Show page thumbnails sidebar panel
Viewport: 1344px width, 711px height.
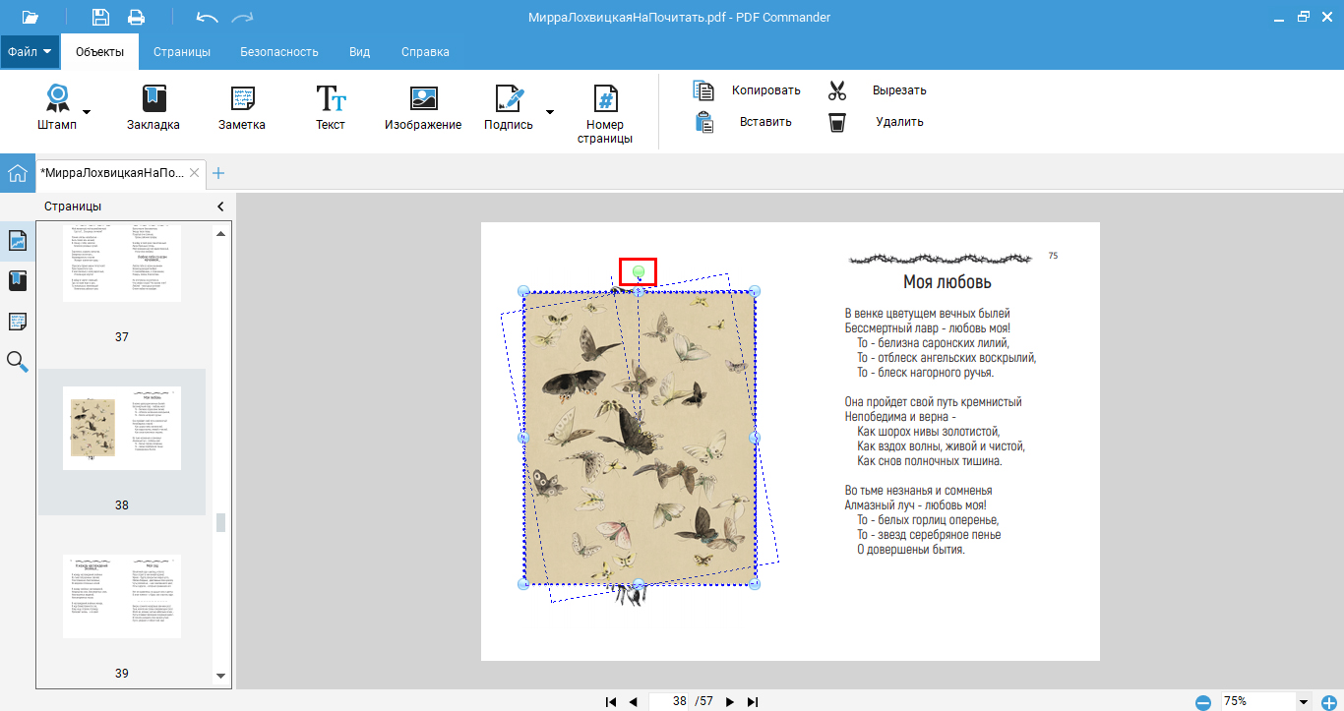click(x=18, y=240)
